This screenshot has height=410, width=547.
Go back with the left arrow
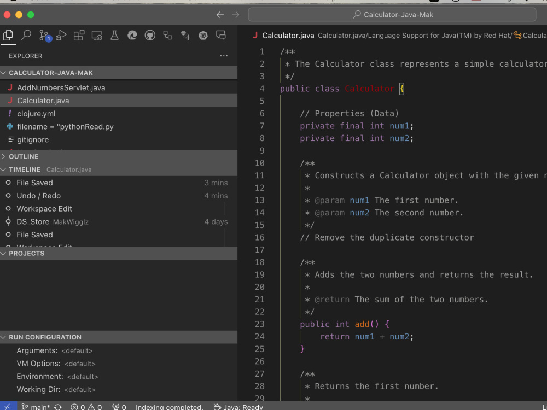220,15
